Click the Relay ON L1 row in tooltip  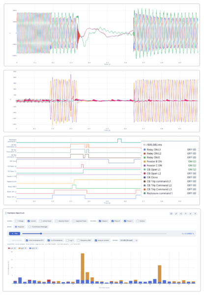[x=170, y=149]
